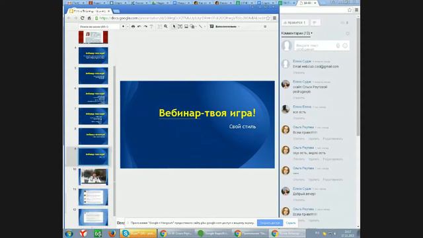This screenshot has height=238, width=423.
Task: Click the browser home button
Action: pyautogui.click(x=89, y=18)
